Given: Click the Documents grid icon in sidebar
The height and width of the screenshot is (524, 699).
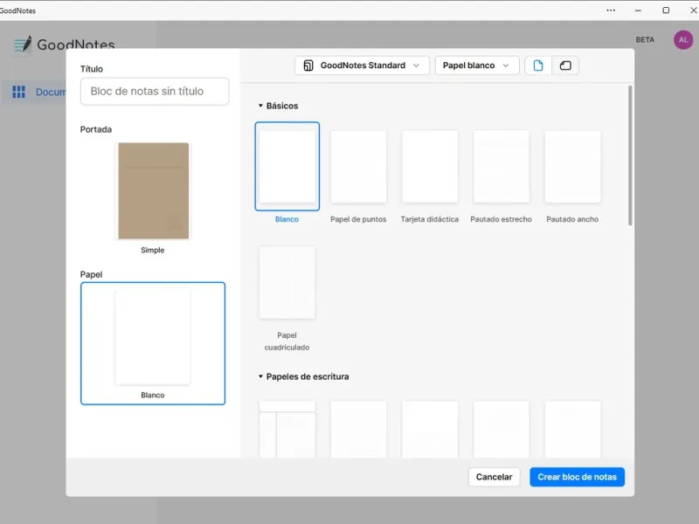Looking at the screenshot, I should [x=18, y=92].
